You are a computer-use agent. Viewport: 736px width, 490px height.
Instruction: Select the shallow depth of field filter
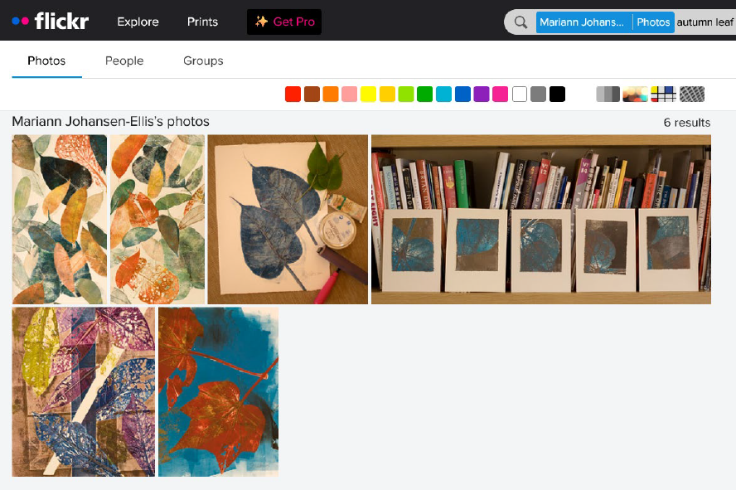635,95
